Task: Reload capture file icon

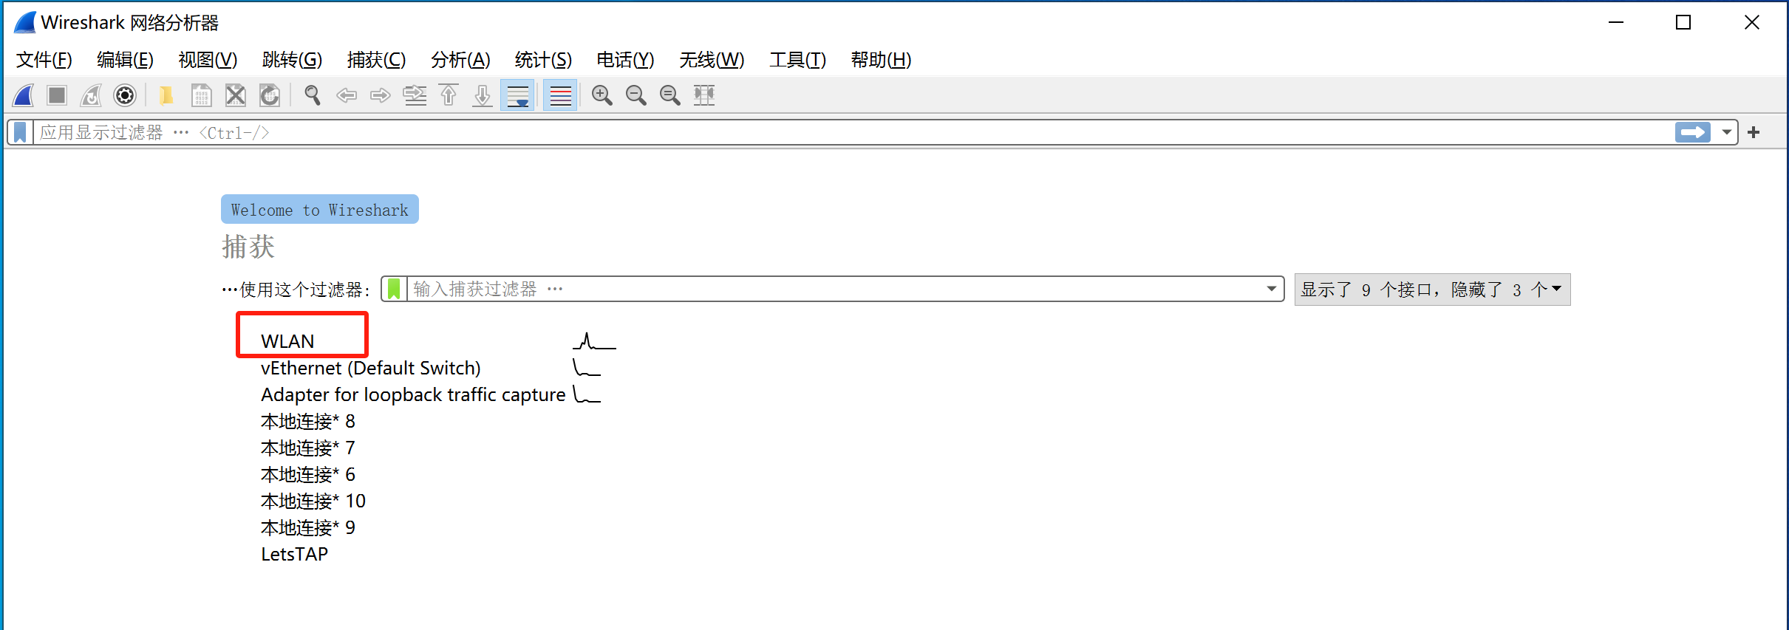Action: (x=270, y=95)
